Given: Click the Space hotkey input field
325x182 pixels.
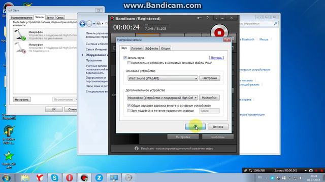Looking at the screenshot, I should (209, 111).
